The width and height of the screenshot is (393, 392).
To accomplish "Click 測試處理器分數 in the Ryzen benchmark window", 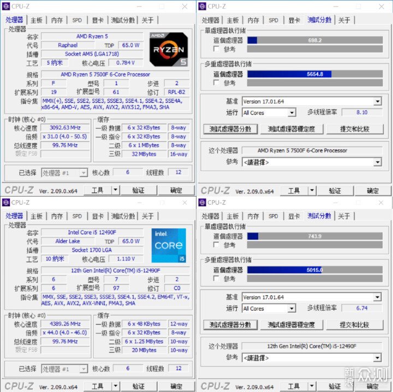I will [x=230, y=129].
